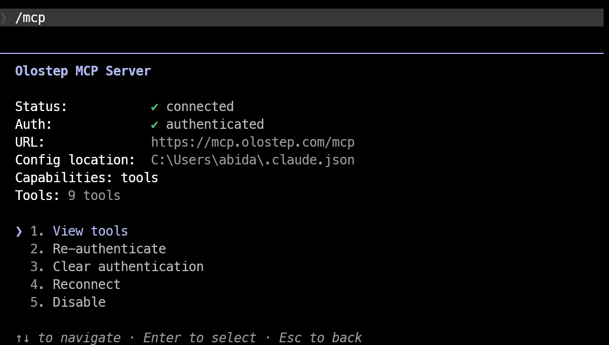Click the up-down arrows navigation hint
The height and width of the screenshot is (345, 609).
point(22,338)
